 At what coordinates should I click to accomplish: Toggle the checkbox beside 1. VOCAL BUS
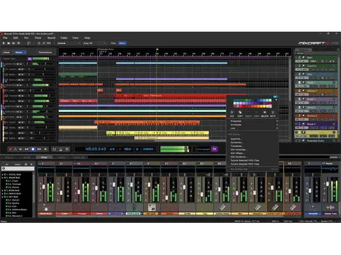pyautogui.click(x=5, y=174)
